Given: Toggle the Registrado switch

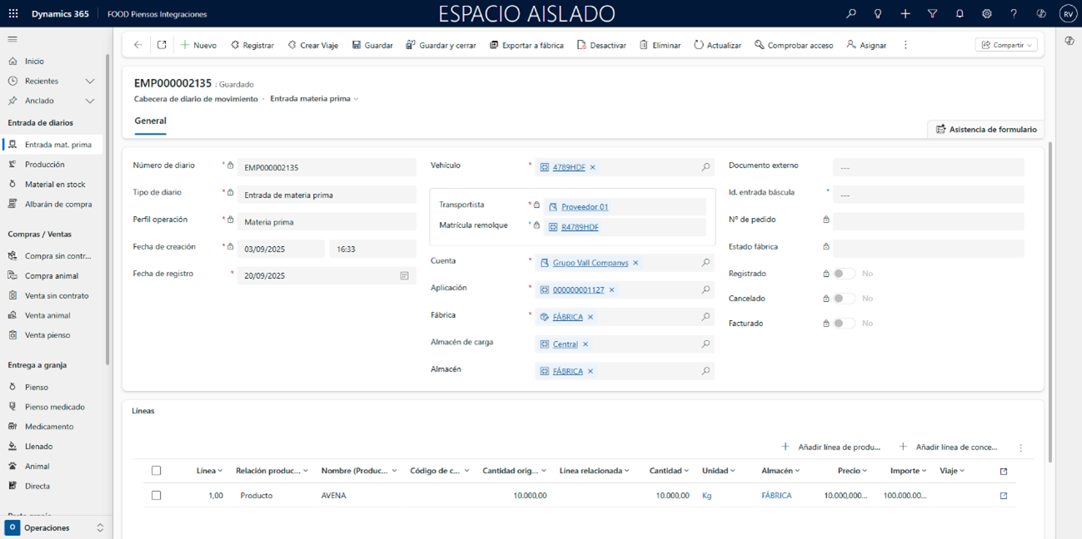Looking at the screenshot, I should 844,274.
